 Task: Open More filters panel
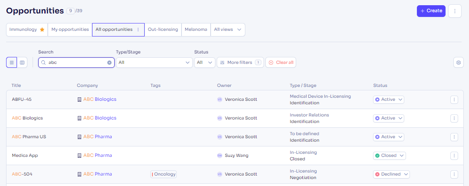[240, 63]
